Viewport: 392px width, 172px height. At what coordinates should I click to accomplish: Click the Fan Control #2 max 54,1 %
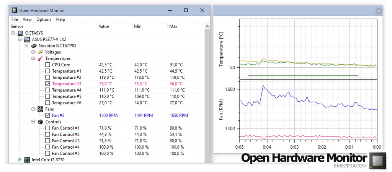[175, 135]
